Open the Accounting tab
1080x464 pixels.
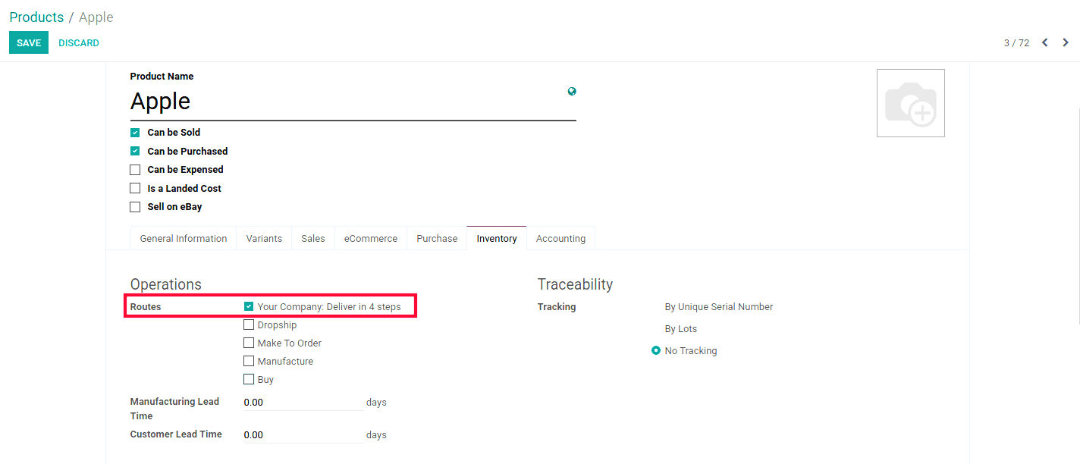[560, 238]
